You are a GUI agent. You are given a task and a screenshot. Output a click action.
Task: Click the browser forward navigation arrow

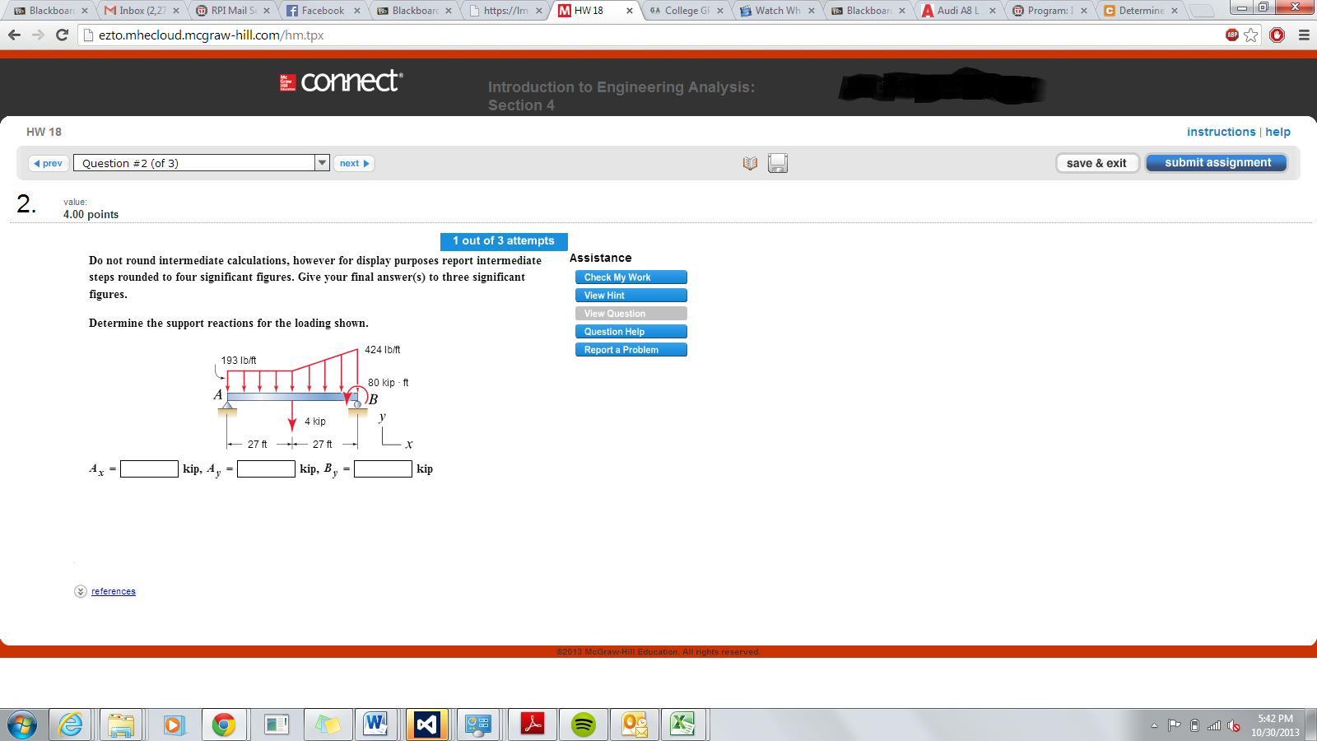[39, 35]
